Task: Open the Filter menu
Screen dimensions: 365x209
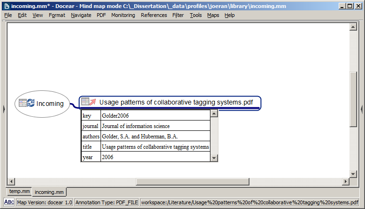Action: click(178, 15)
